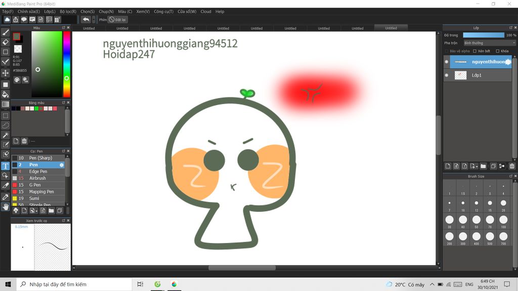Adjust the Độ trong opacity slider
Viewport: 518px width, 291px height.
(484, 35)
